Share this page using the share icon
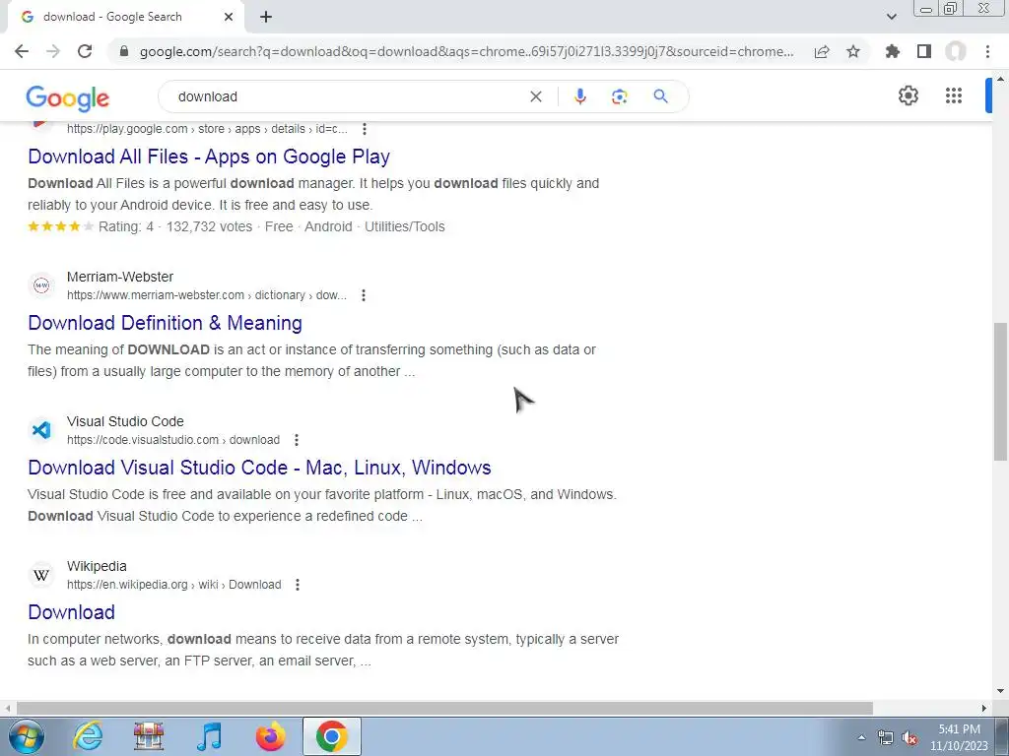The image size is (1009, 756). (x=822, y=51)
